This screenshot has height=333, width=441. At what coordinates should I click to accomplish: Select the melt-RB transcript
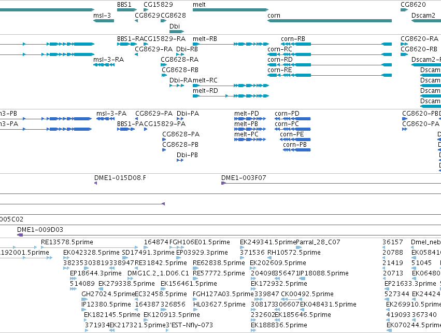[x=231, y=44]
